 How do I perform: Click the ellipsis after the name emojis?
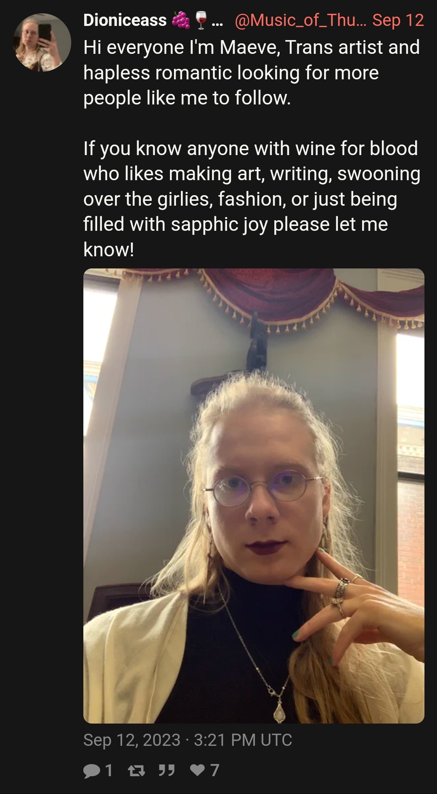217,23
